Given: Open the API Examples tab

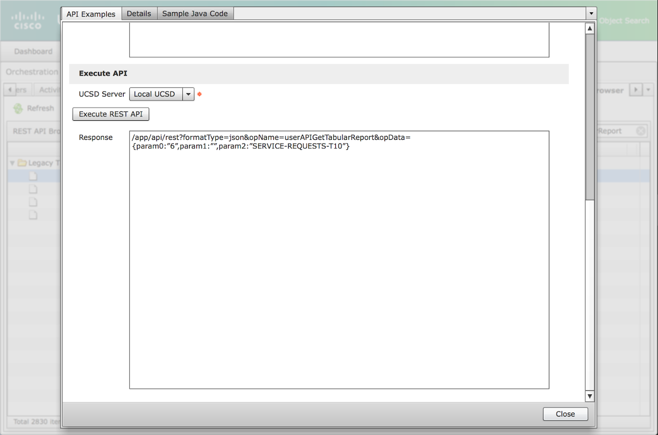Looking at the screenshot, I should [x=91, y=14].
